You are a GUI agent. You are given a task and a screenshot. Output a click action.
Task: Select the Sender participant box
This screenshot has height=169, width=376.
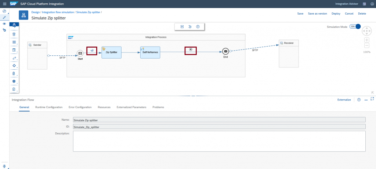[x=37, y=55]
